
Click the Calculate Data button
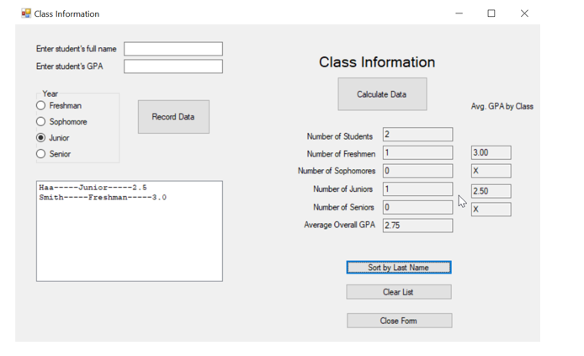(x=382, y=94)
